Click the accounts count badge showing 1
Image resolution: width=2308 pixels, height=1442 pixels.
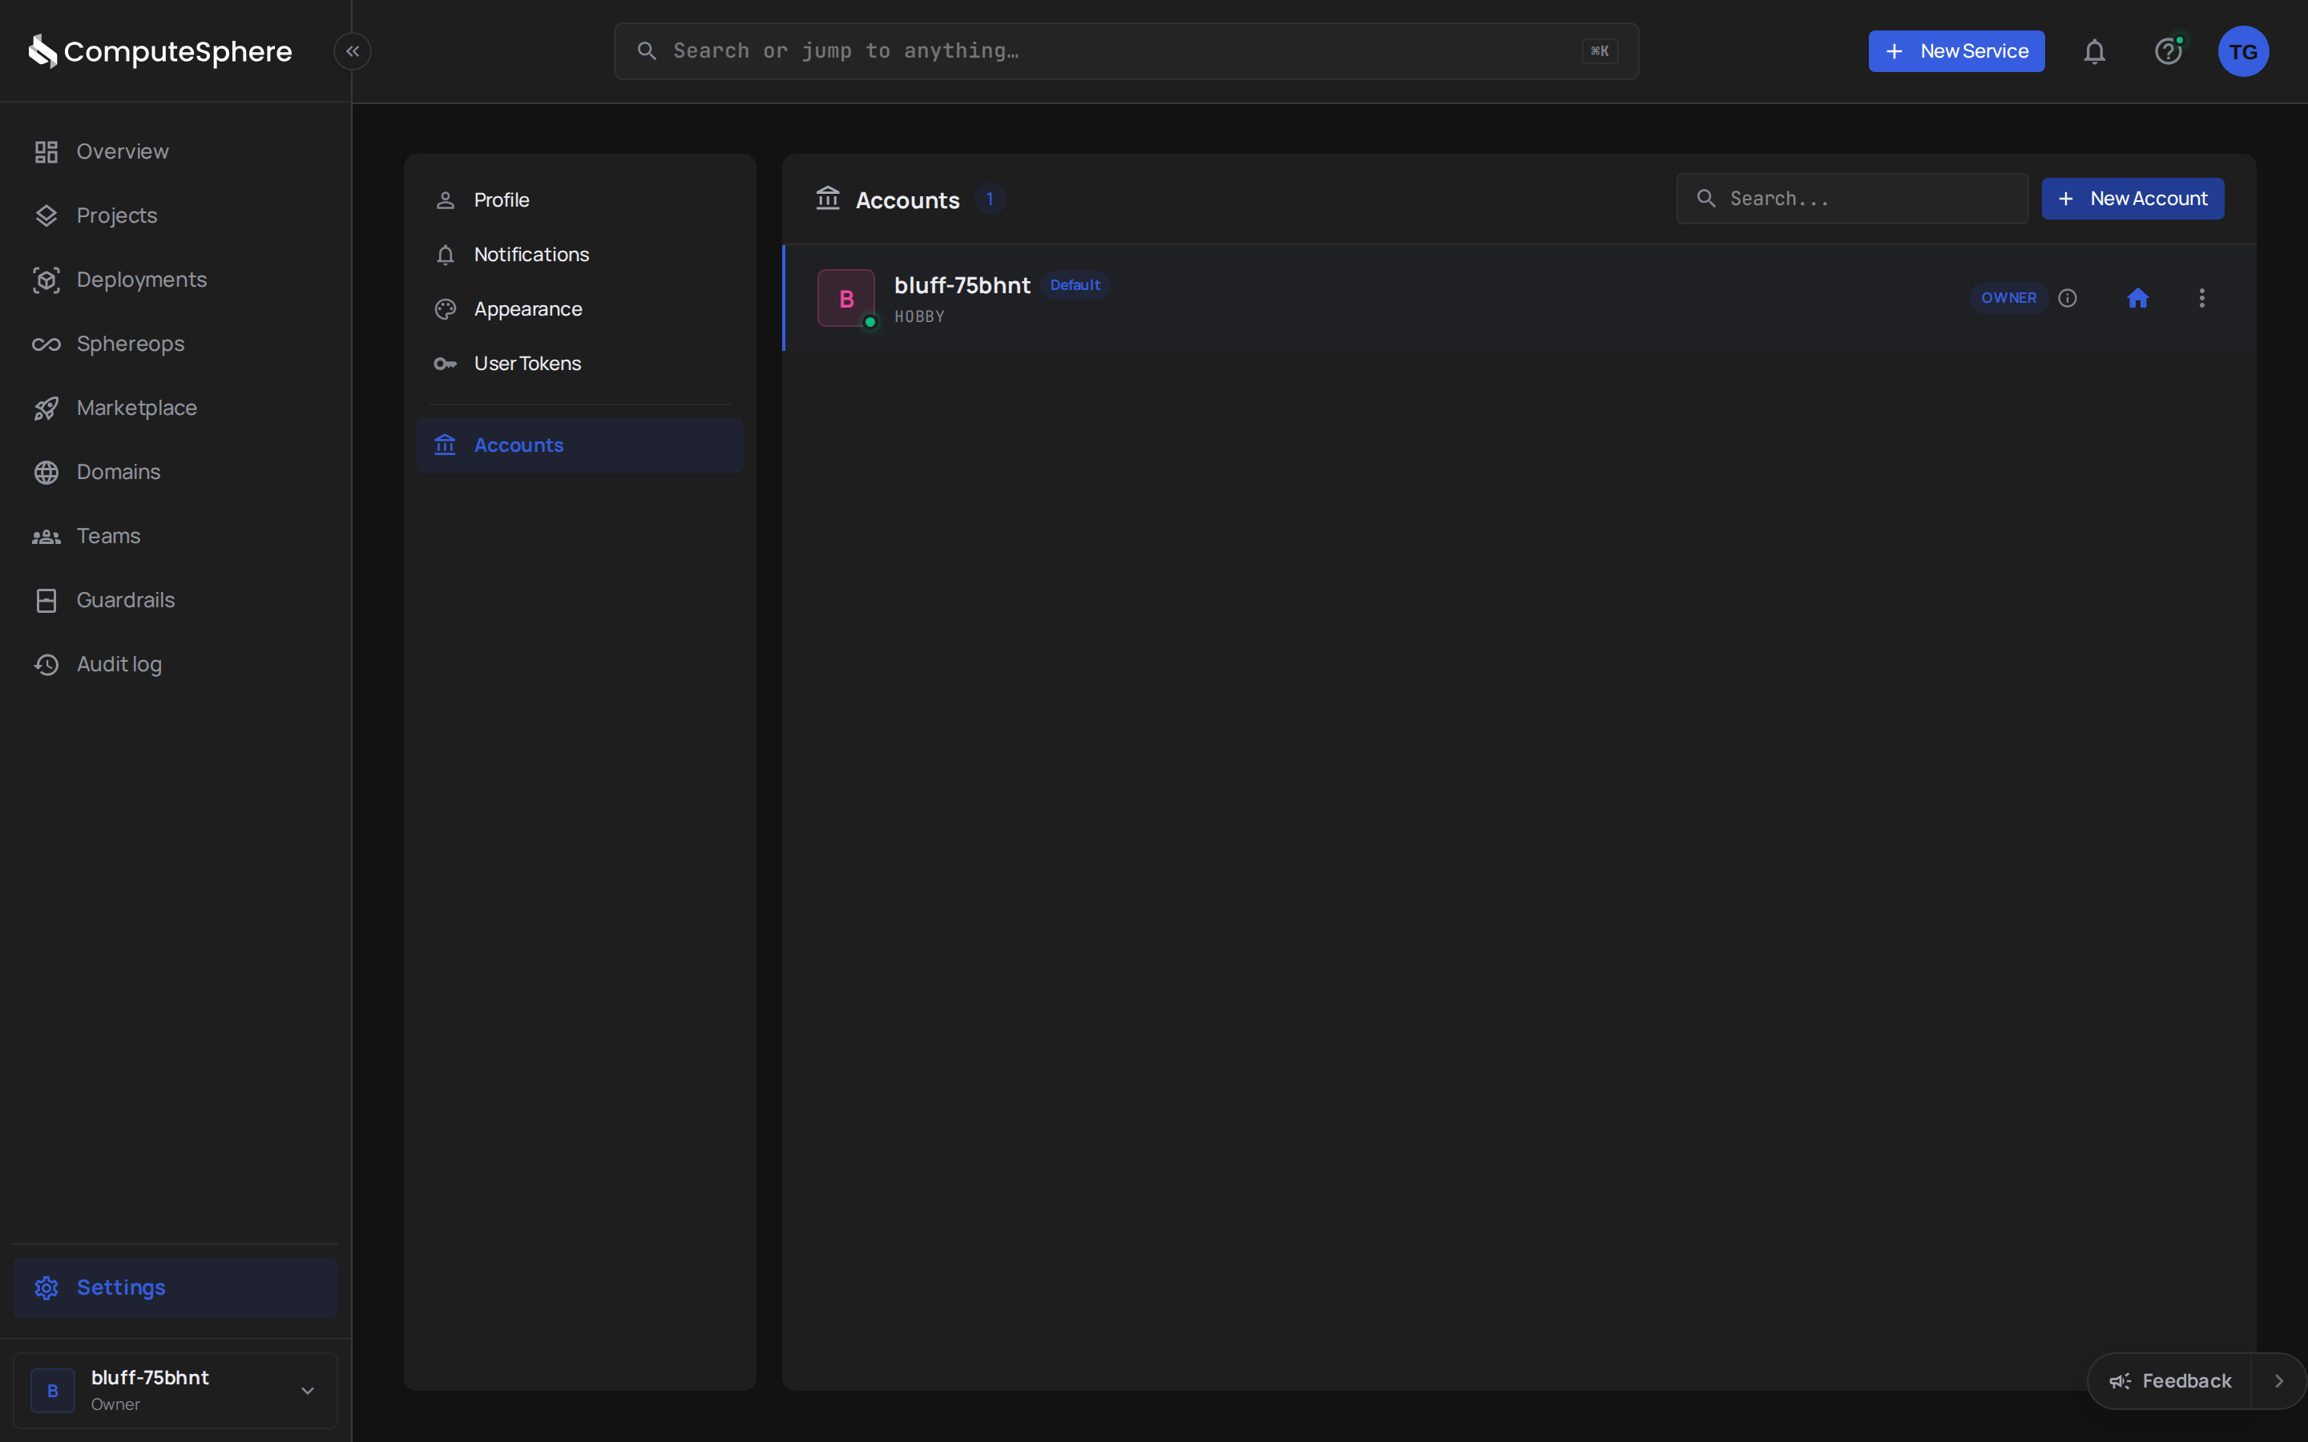pyautogui.click(x=990, y=199)
